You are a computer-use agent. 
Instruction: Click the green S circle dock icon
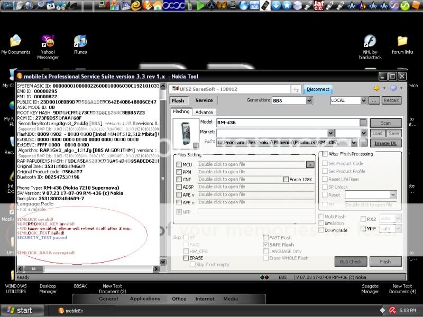tap(404, 5)
